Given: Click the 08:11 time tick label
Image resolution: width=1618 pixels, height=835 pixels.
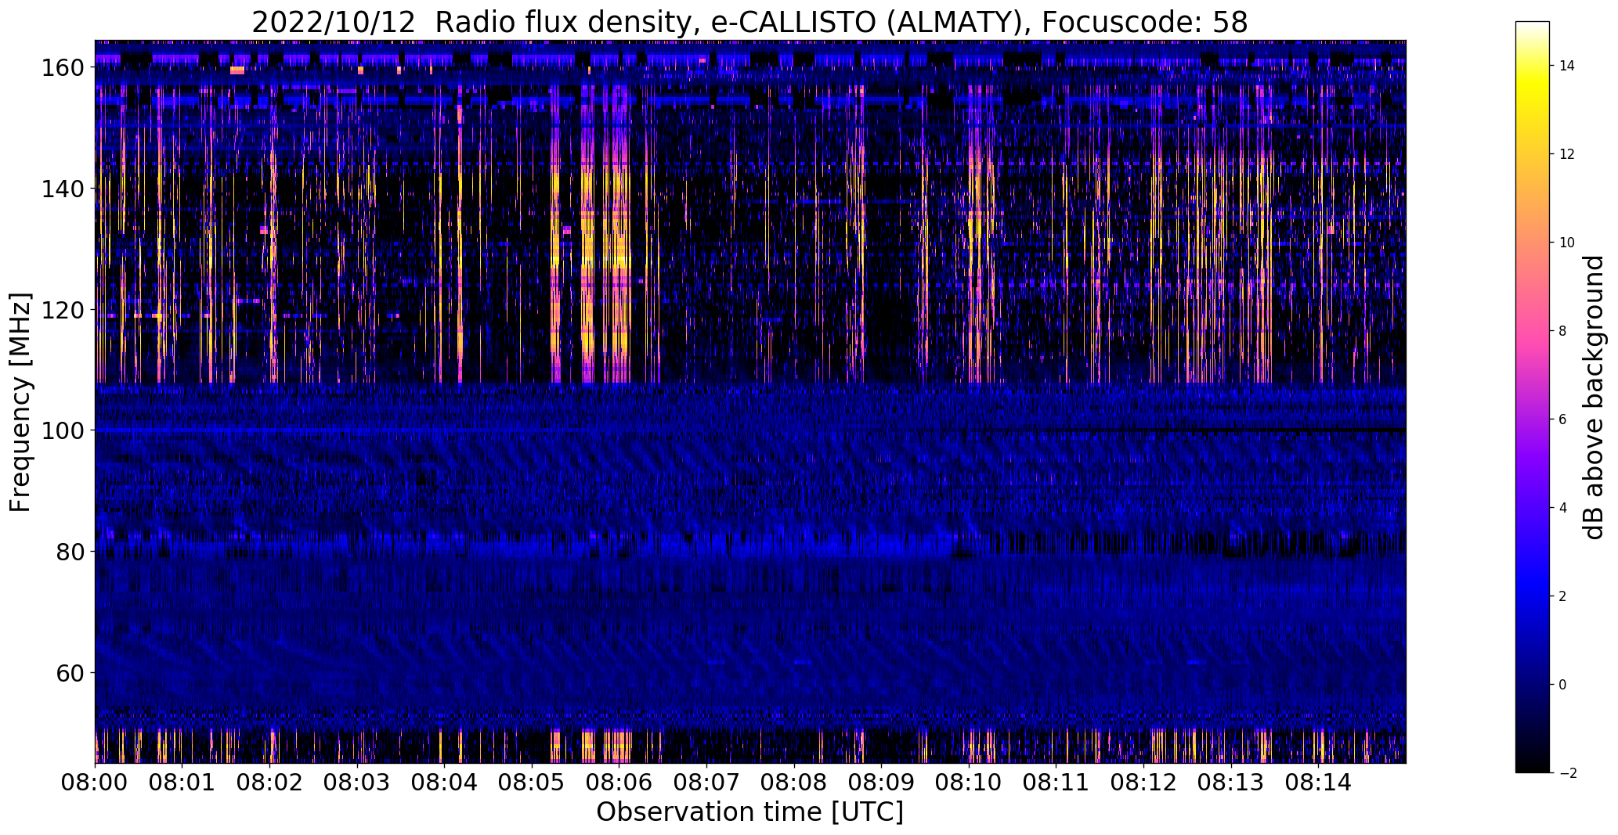Looking at the screenshot, I should 1056,782.
